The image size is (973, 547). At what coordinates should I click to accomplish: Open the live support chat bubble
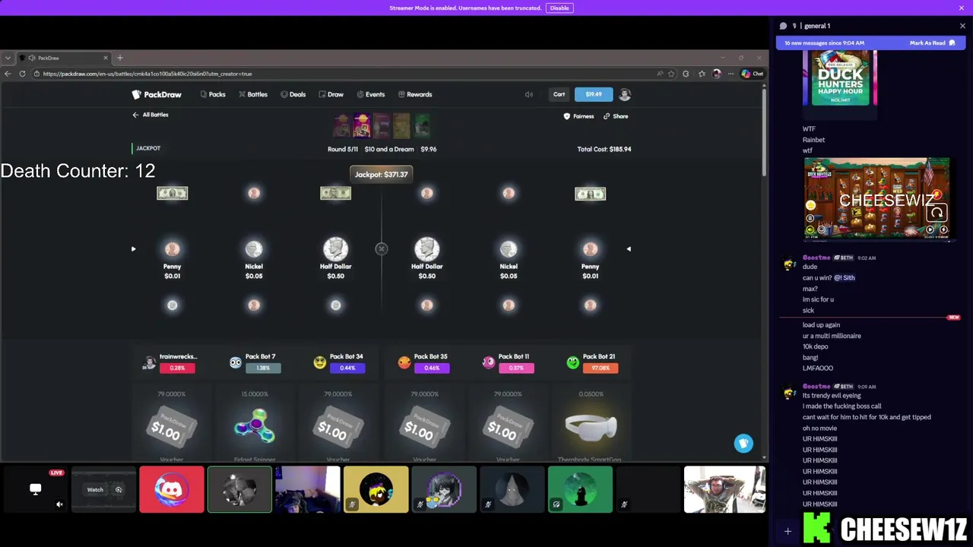click(x=743, y=444)
